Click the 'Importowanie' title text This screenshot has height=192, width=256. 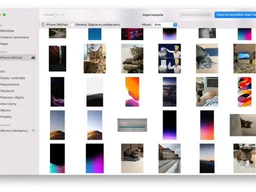coord(152,15)
